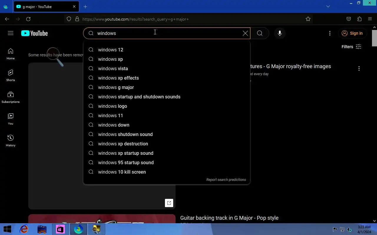View site security lock information
This screenshot has height=235, width=377.
point(77,19)
